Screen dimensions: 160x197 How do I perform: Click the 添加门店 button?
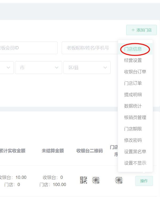coord(141,30)
